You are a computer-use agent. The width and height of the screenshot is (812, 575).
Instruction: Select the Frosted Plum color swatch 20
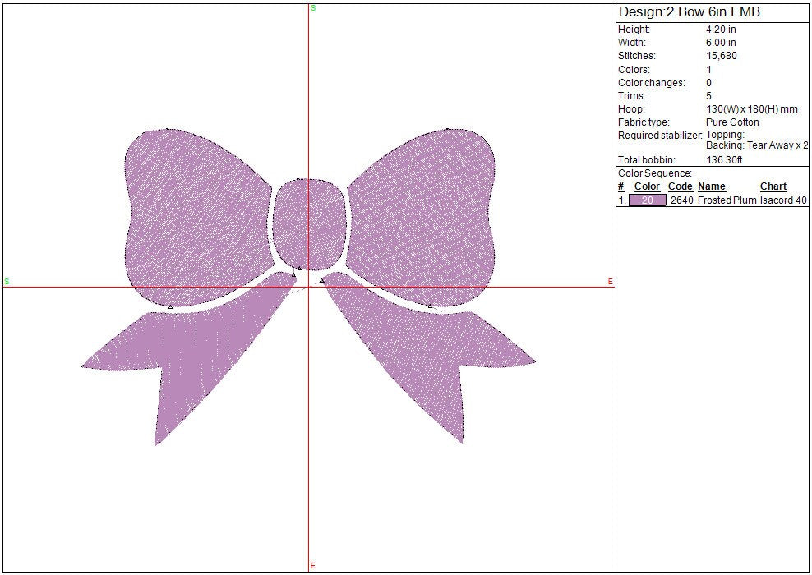click(x=647, y=200)
